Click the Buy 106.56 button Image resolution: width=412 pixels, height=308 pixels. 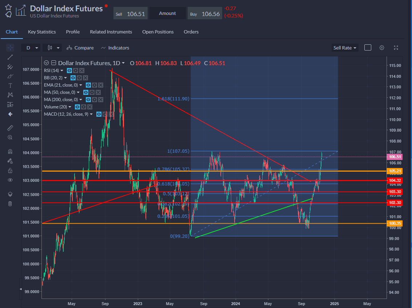click(205, 13)
